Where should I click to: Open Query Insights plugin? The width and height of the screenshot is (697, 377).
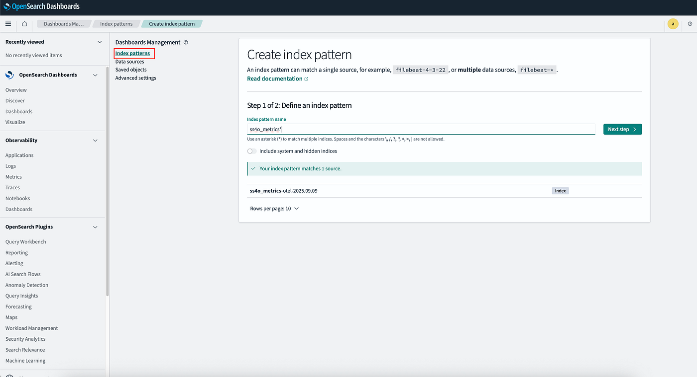[x=21, y=296]
